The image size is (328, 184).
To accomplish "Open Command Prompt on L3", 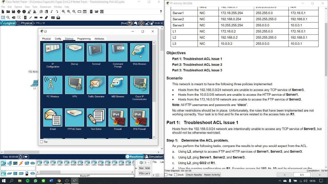I will (x=118, y=53).
